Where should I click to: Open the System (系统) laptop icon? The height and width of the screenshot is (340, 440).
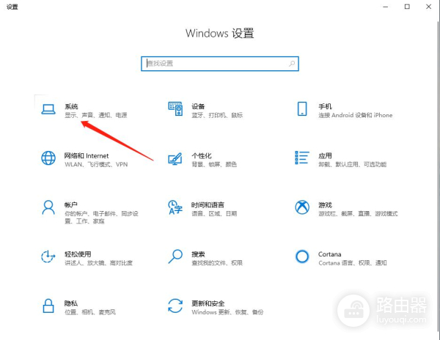pyautogui.click(x=48, y=109)
